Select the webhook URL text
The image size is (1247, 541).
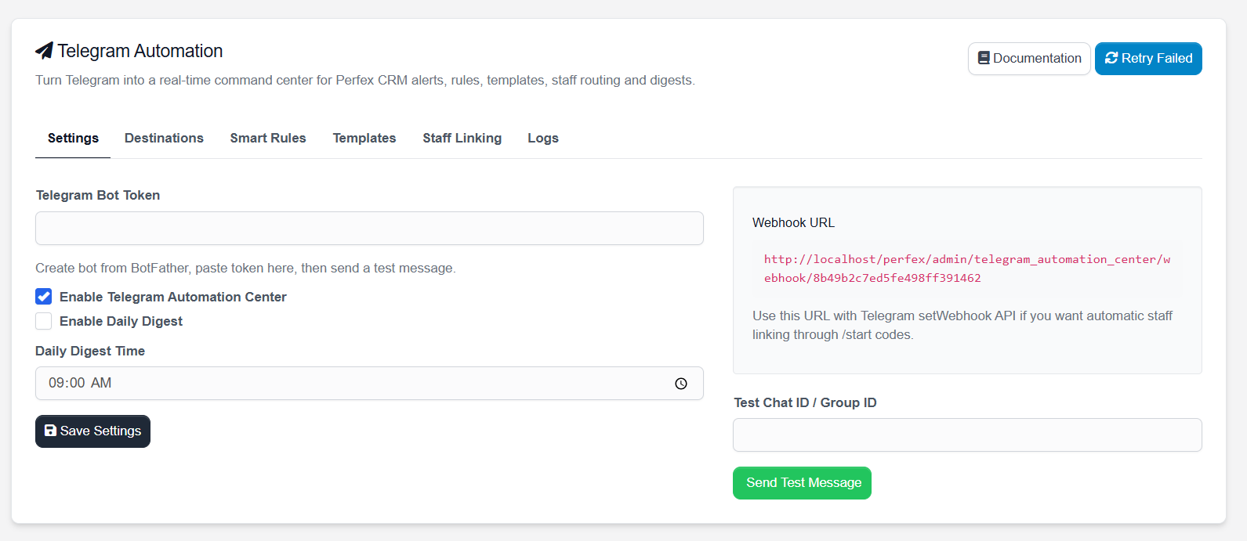(967, 269)
